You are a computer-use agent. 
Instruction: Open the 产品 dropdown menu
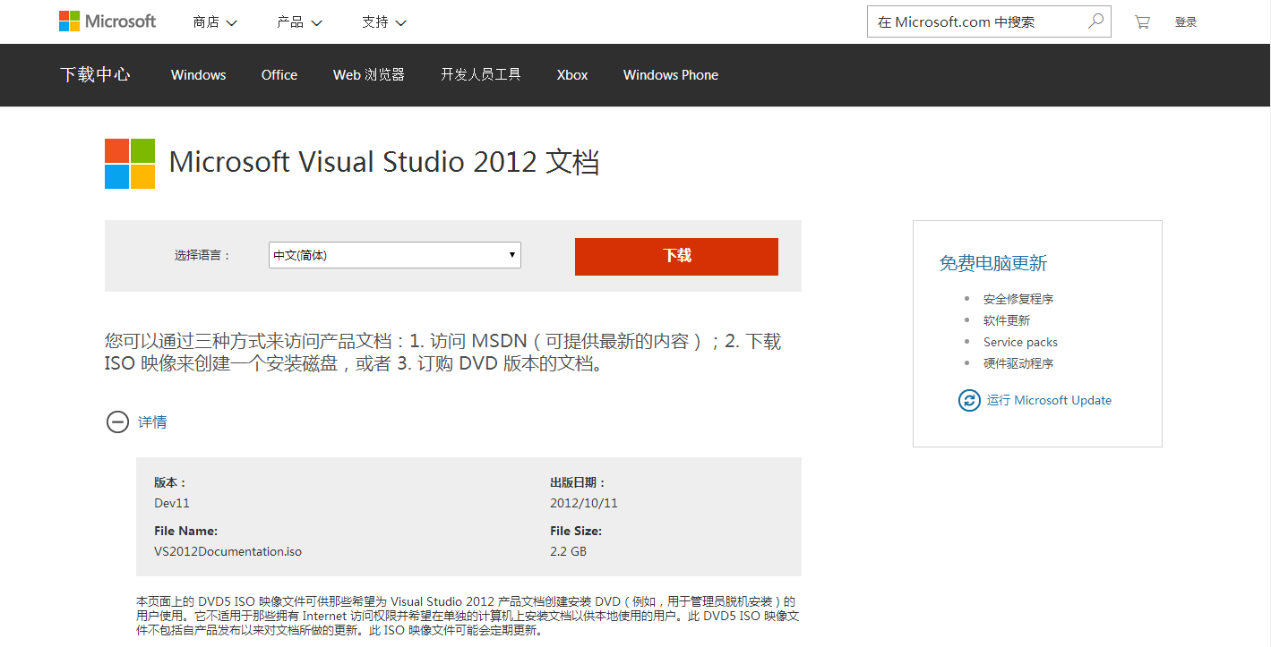299,21
